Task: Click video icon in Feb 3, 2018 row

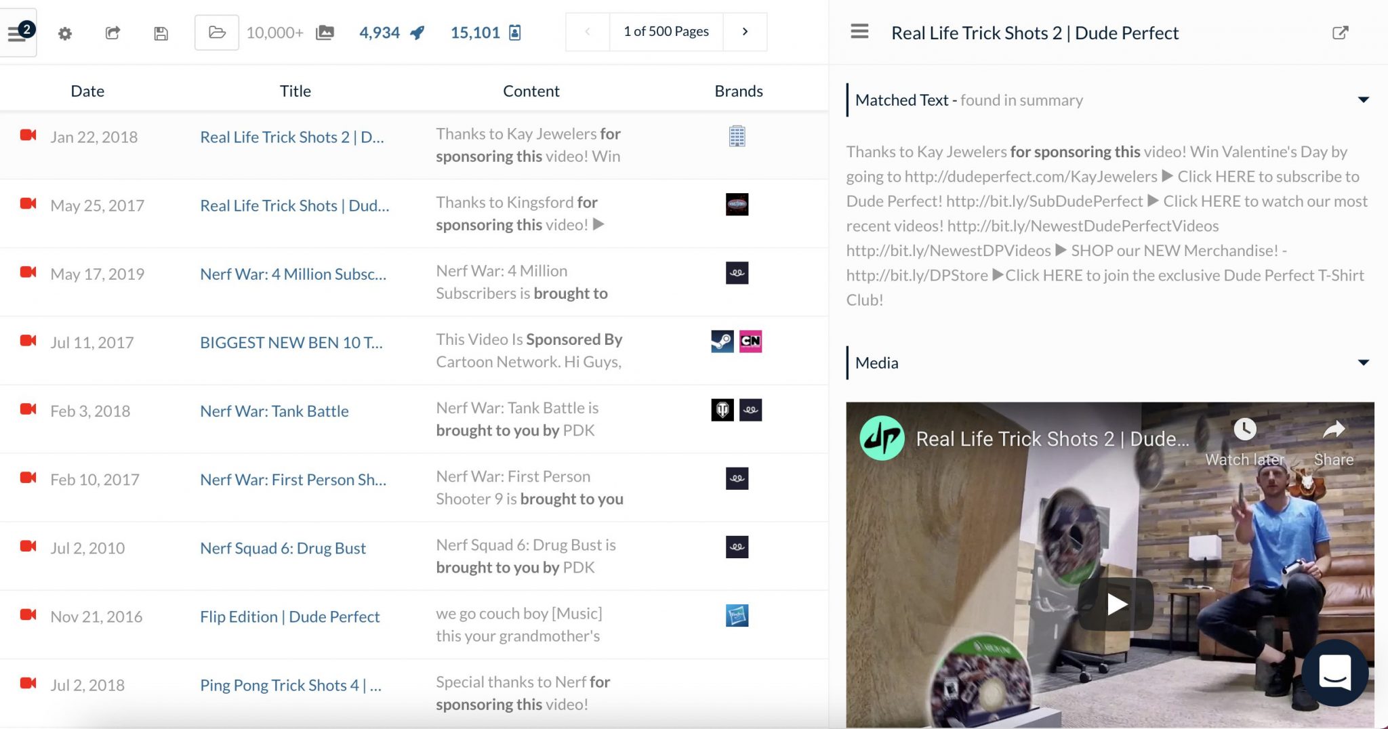Action: [x=28, y=409]
